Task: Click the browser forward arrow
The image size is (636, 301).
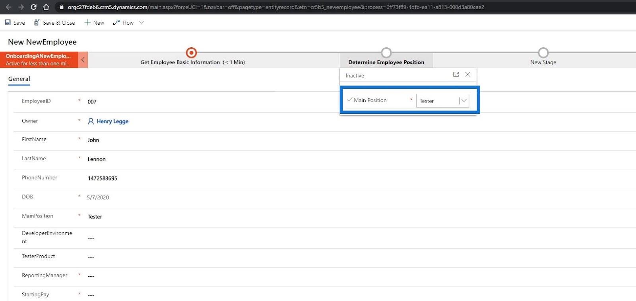Action: pyautogui.click(x=21, y=7)
